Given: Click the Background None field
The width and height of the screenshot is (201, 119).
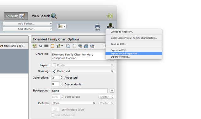Looking at the screenshot, I should 79,91.
